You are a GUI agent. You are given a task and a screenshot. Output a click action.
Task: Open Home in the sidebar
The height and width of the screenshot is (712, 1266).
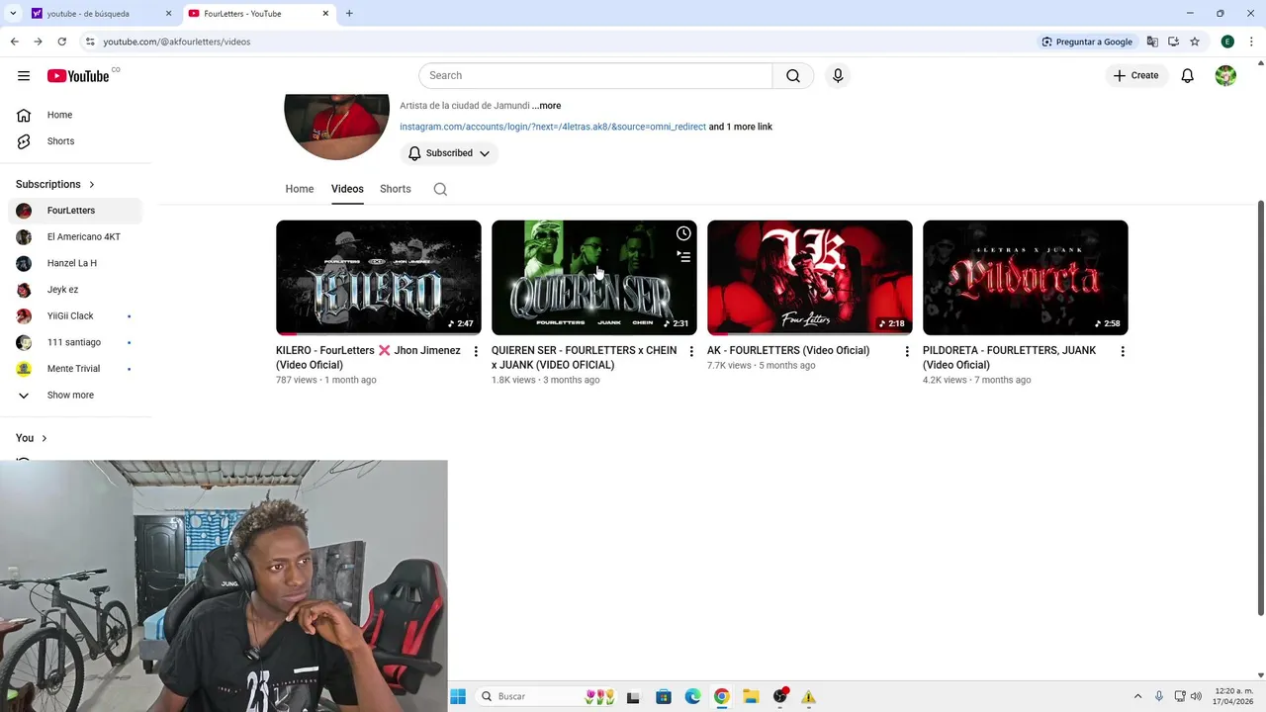click(x=75, y=115)
